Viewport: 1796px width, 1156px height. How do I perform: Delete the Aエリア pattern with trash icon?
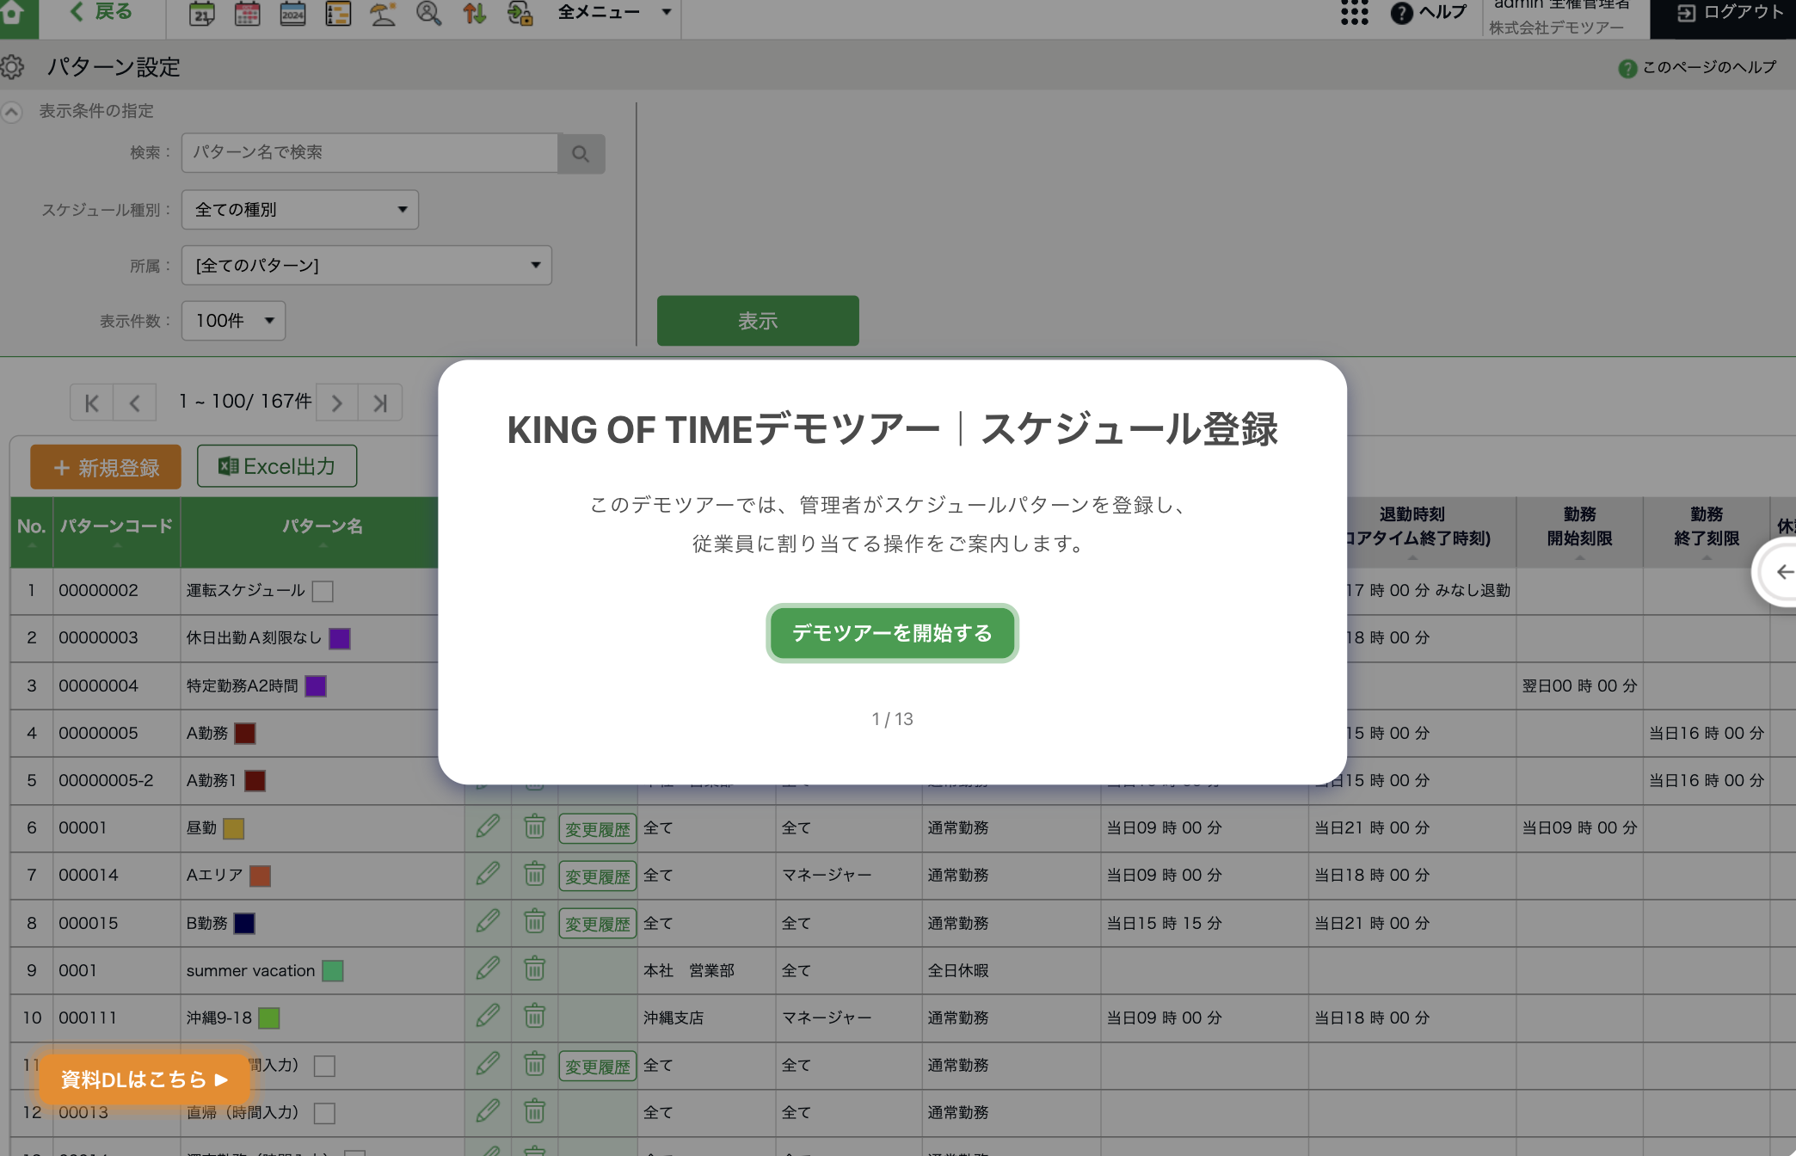534,875
